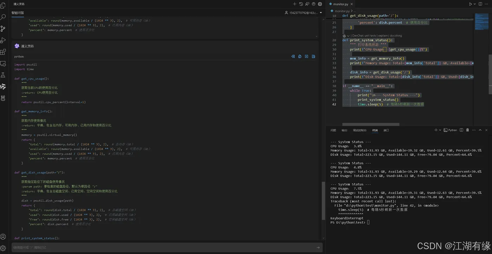The width and height of the screenshot is (492, 254).
Task: Create new file from python code block
Action: click(x=306, y=56)
